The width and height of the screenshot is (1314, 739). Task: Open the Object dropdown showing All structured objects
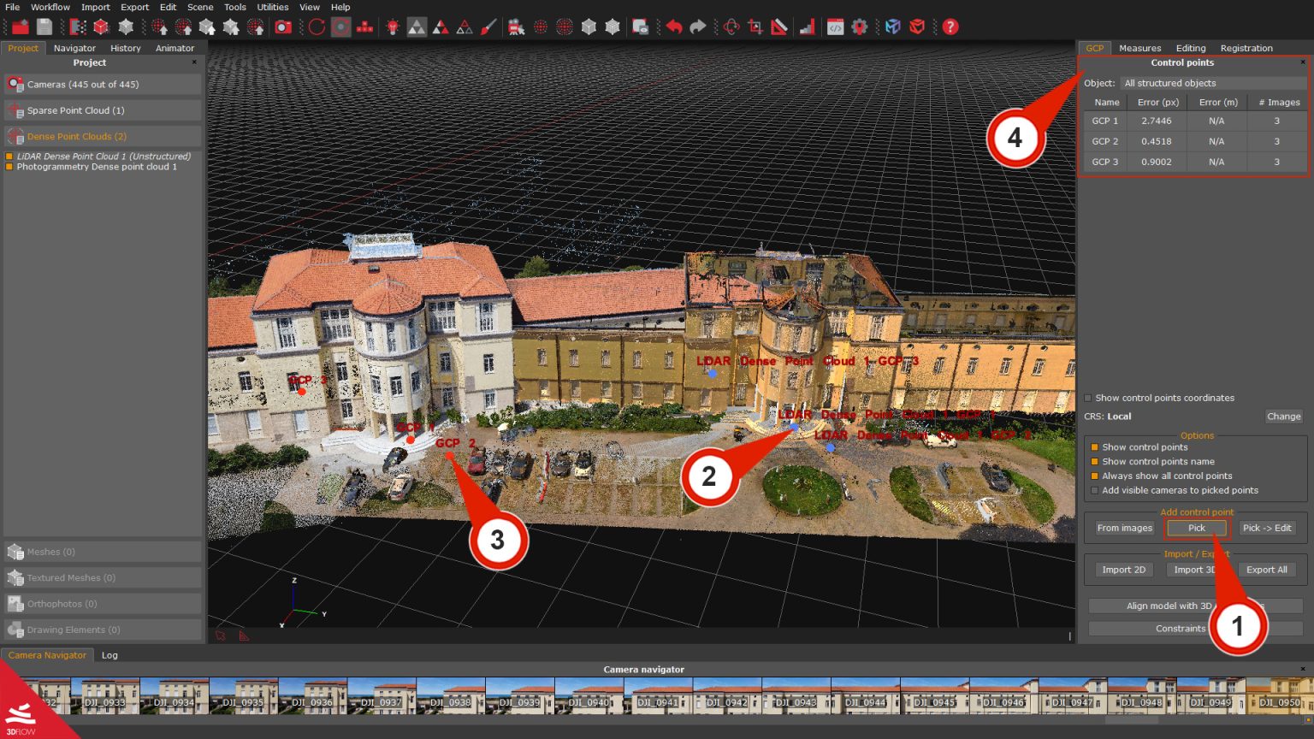pyautogui.click(x=1213, y=82)
